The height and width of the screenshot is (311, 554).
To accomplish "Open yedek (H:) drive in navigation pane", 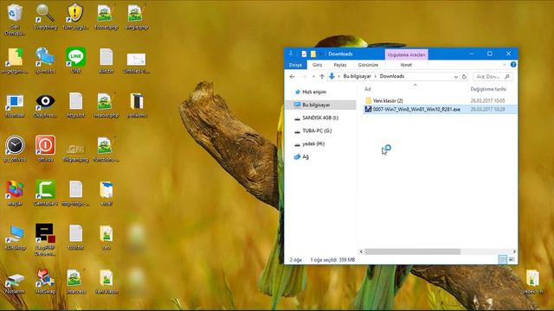I will 313,144.
